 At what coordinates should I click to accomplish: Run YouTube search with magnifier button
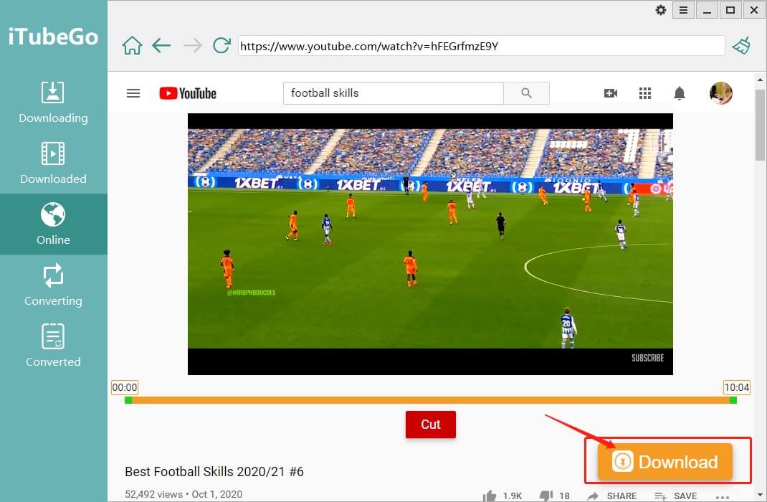click(x=526, y=93)
